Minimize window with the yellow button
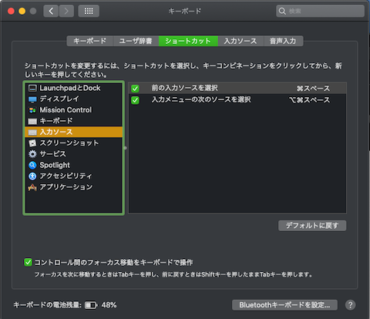The width and height of the screenshot is (370, 319). coord(22,11)
